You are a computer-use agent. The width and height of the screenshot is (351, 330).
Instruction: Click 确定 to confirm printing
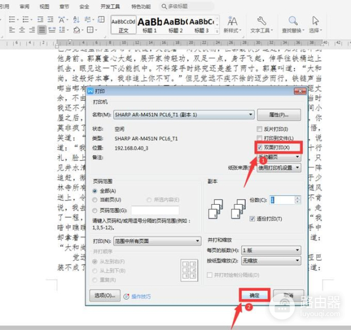pyautogui.click(x=254, y=295)
